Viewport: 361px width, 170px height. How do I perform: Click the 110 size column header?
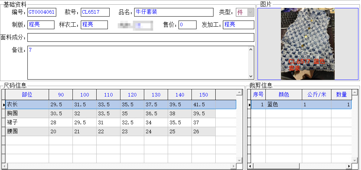[x=109, y=95]
